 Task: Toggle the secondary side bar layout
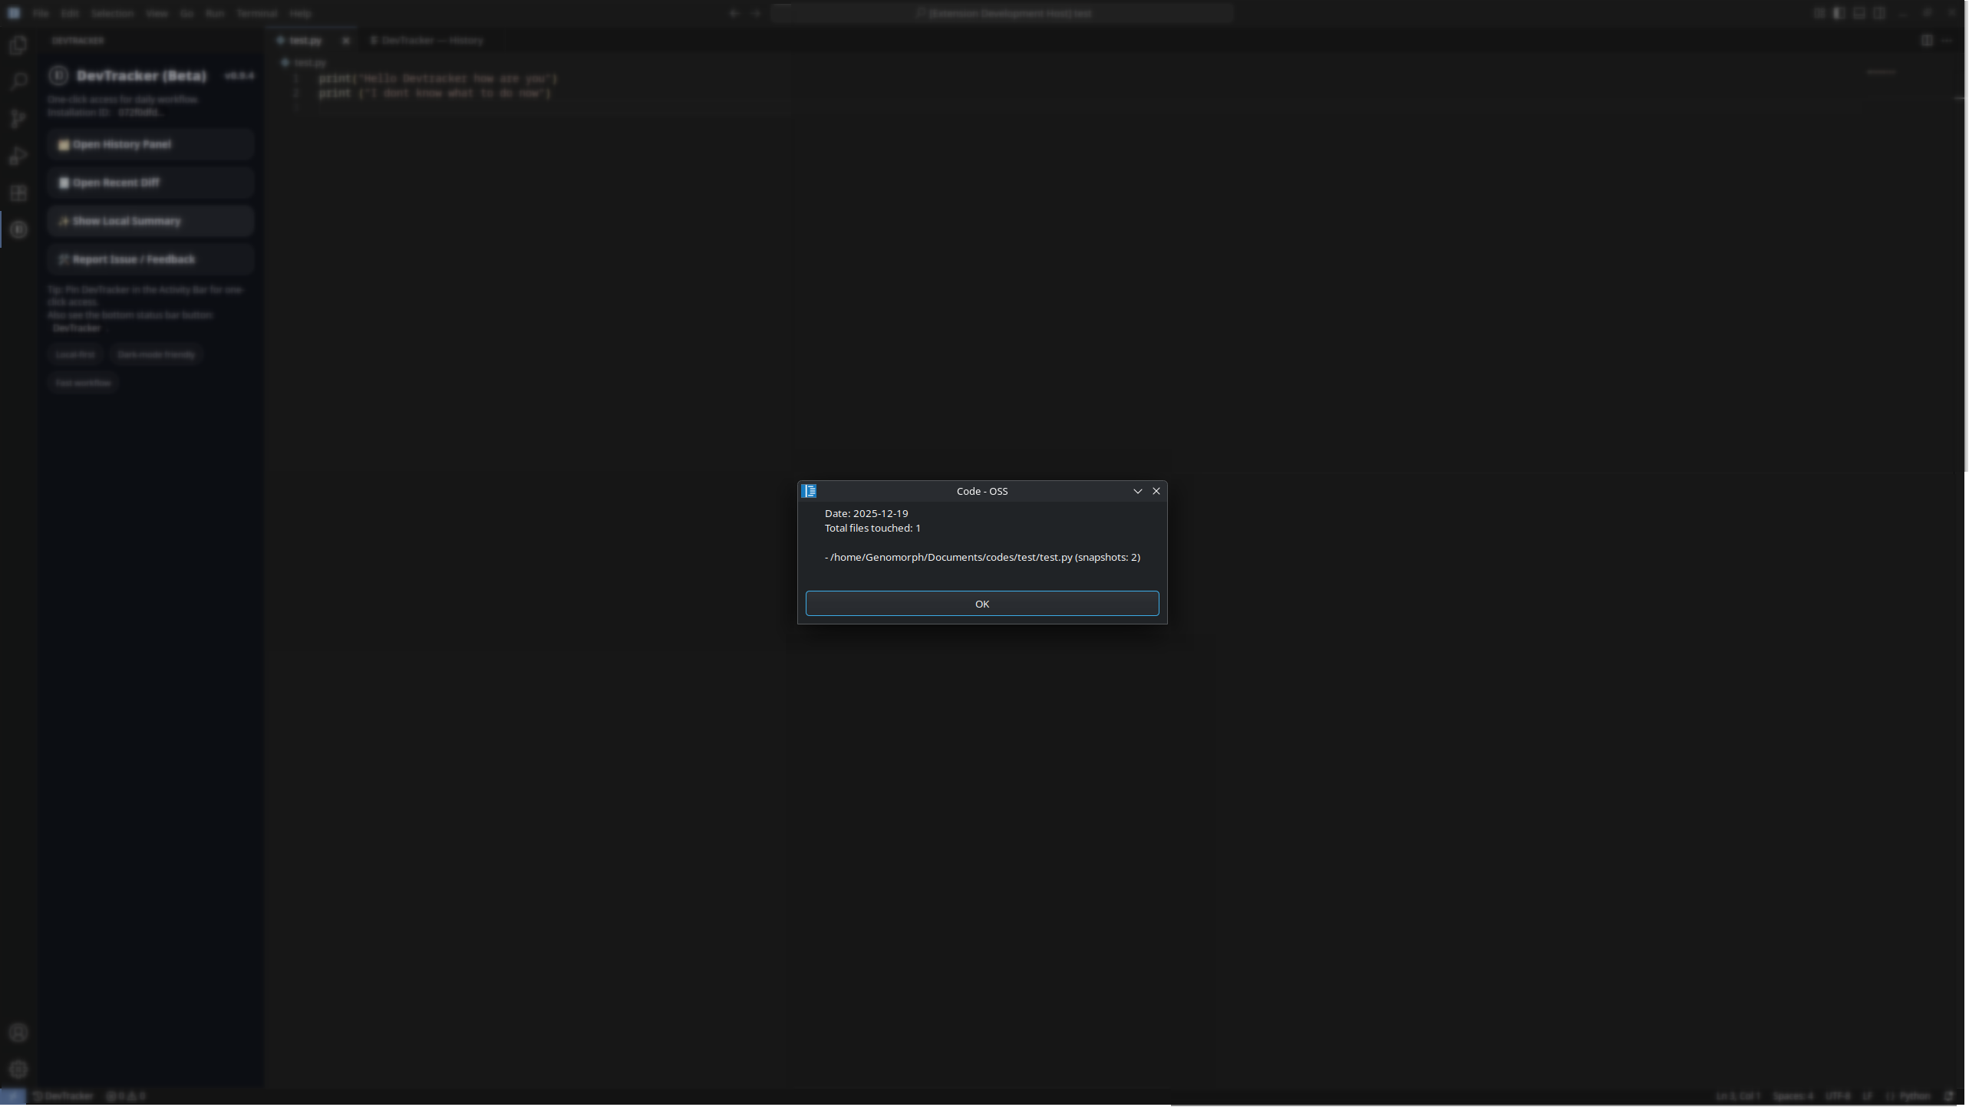[1878, 13]
